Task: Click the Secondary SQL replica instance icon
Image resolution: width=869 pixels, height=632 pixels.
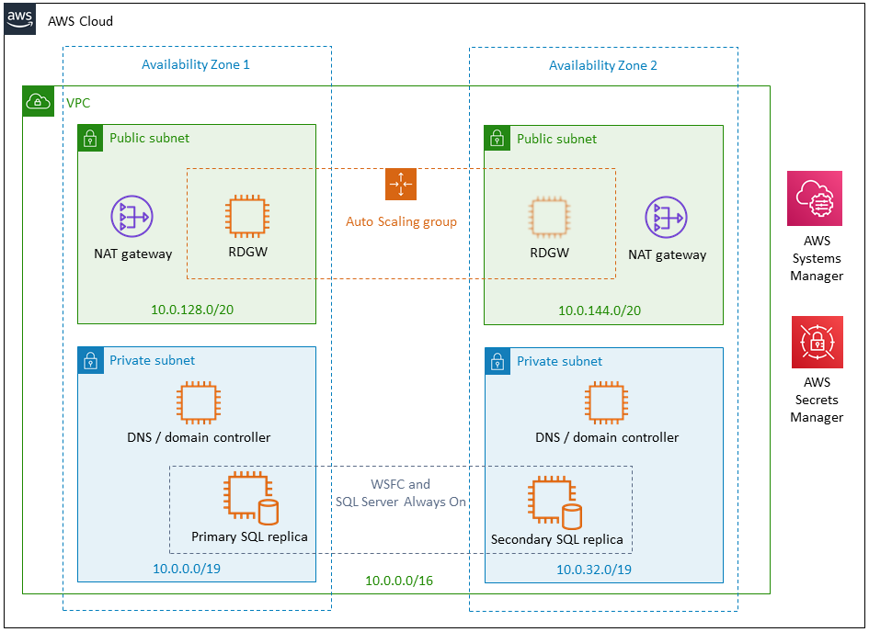Action: click(555, 502)
